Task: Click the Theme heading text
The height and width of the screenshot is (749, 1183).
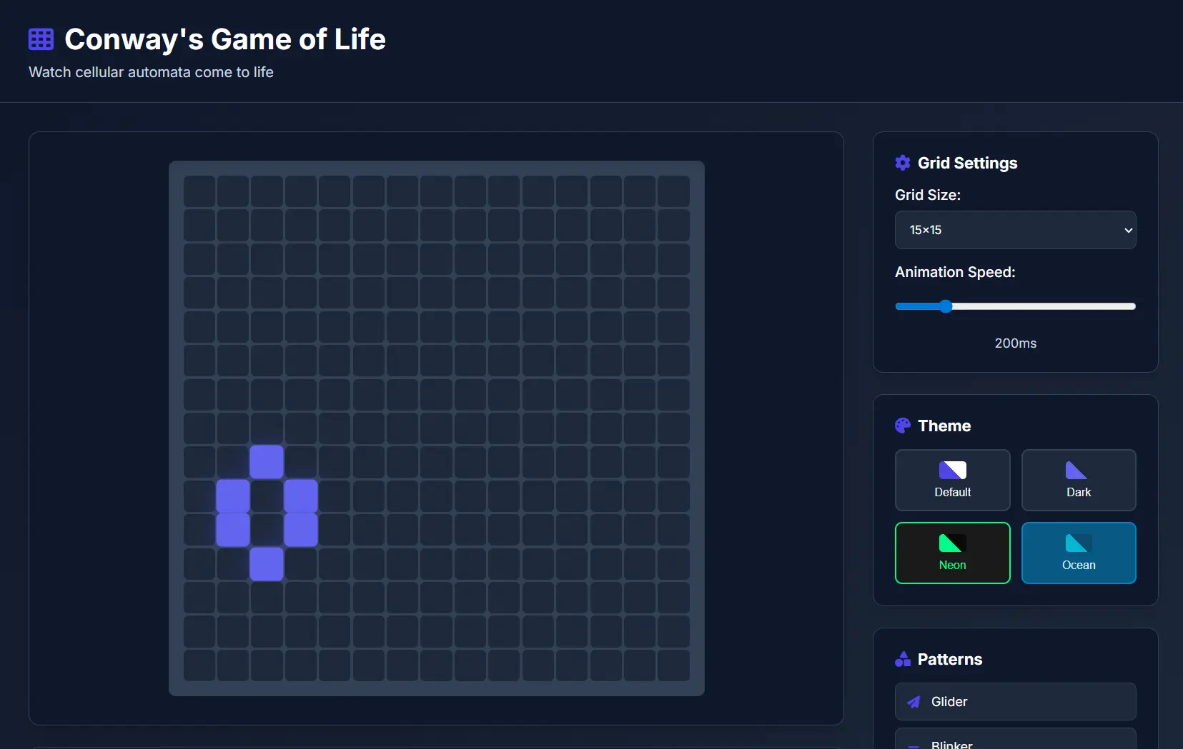Action: [944, 426]
